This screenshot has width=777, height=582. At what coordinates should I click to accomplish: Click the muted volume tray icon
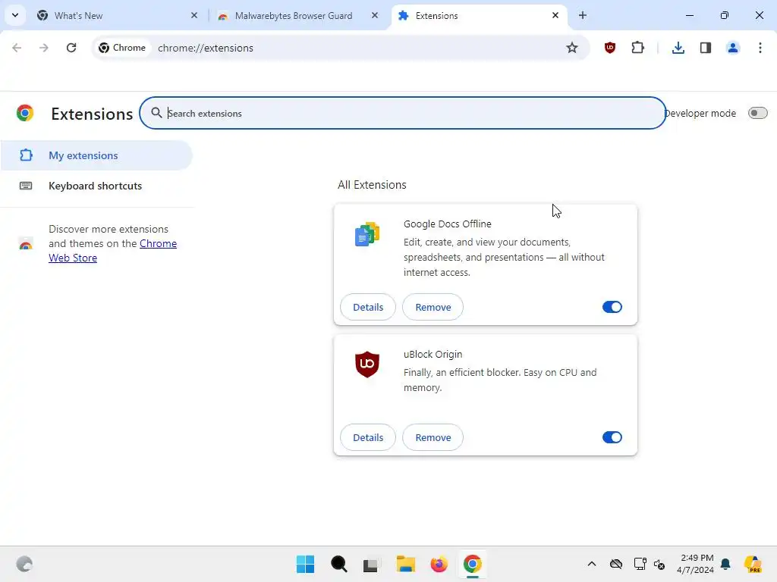tap(659, 564)
